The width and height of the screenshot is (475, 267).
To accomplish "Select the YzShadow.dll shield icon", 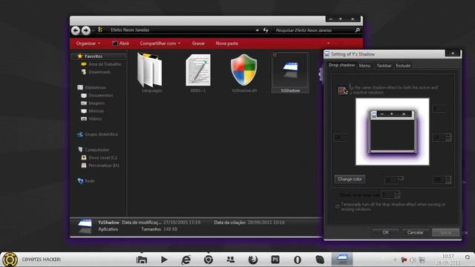I will (x=244, y=70).
